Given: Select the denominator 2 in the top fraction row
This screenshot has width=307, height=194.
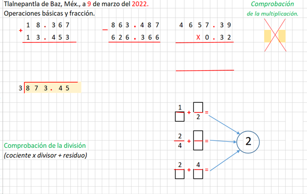Looking at the screenshot, I should 198,117.
